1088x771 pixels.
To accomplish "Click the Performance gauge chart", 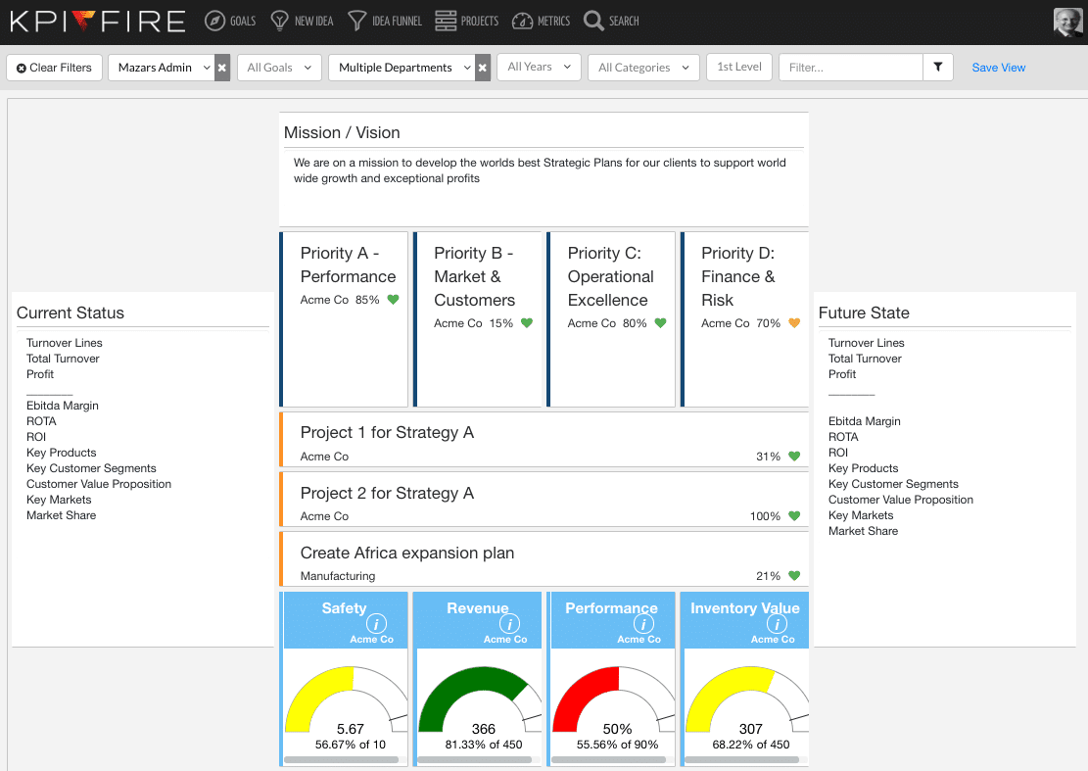I will pos(613,699).
